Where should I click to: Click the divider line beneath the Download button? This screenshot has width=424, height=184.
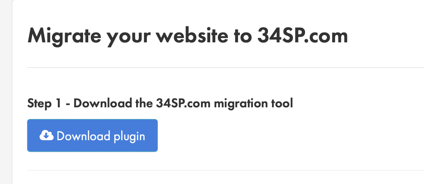click(226, 170)
